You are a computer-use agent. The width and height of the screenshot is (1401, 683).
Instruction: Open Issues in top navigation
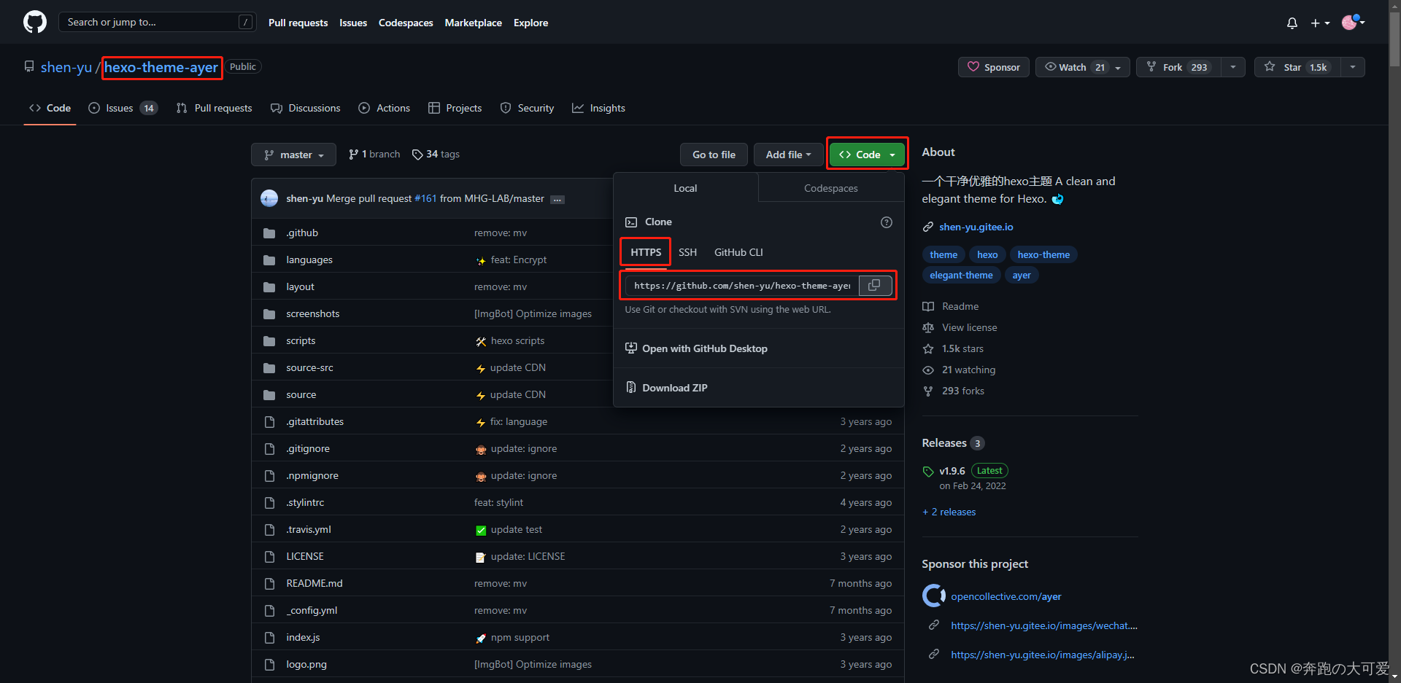tap(353, 23)
